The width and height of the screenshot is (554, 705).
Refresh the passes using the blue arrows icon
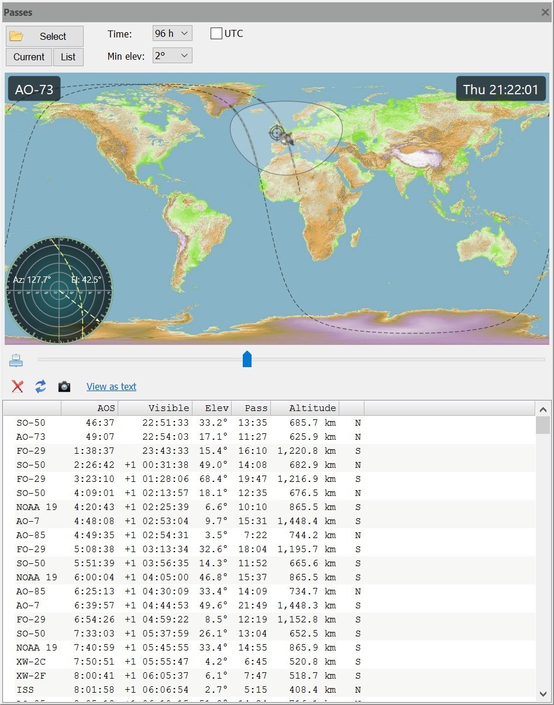point(40,386)
